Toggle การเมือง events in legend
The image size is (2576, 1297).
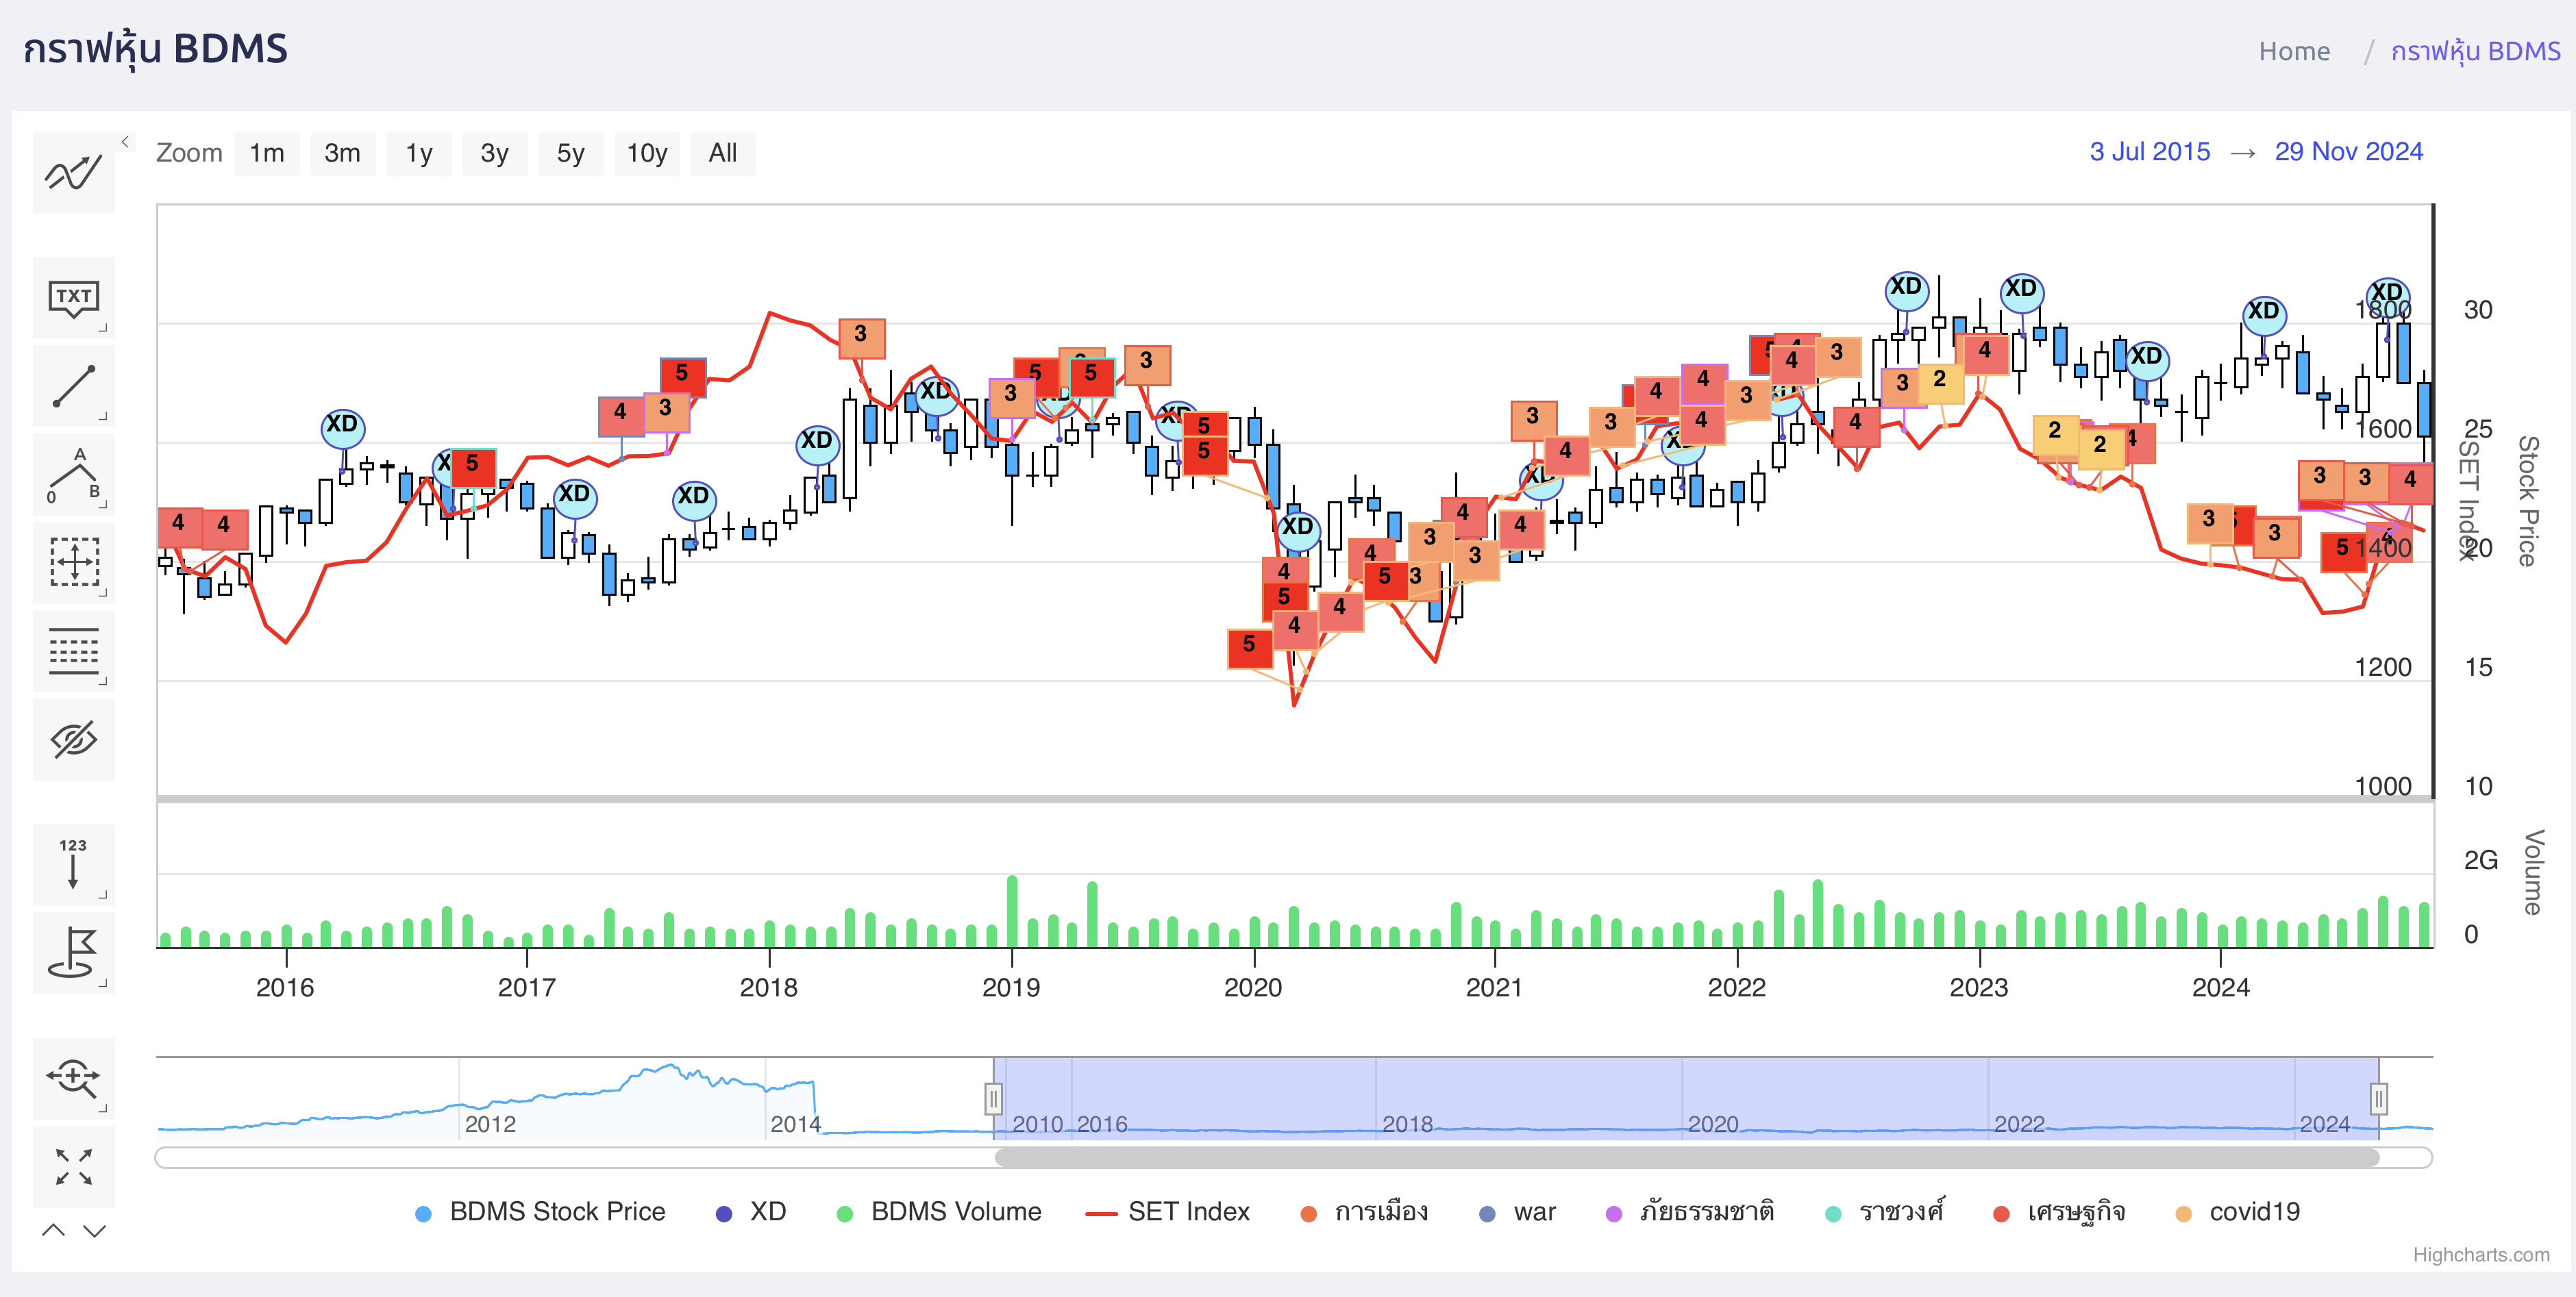[x=1364, y=1212]
